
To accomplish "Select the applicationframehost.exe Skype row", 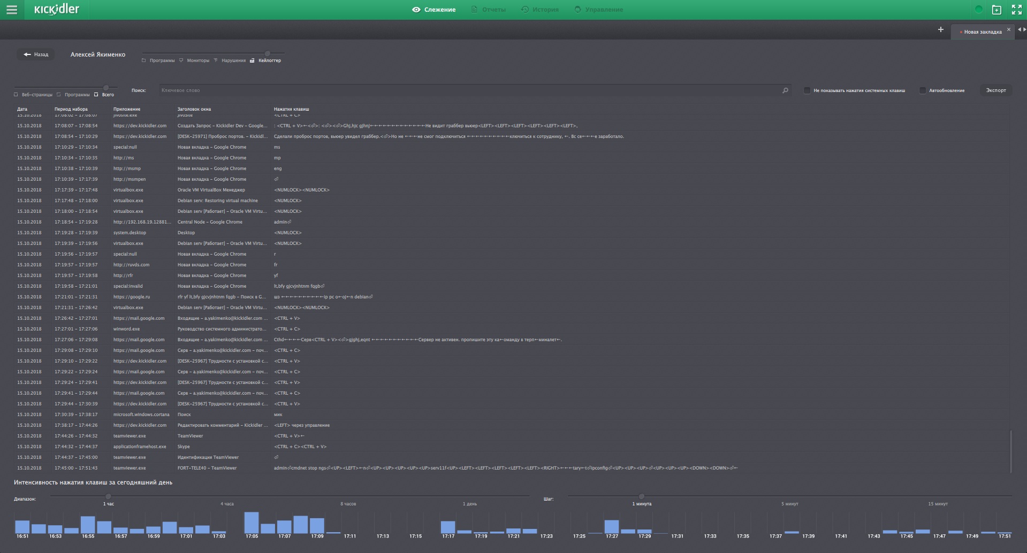I will (x=512, y=447).
